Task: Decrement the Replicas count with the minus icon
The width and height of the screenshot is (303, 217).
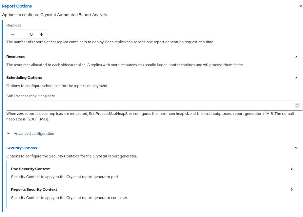Action: [x=13, y=34]
